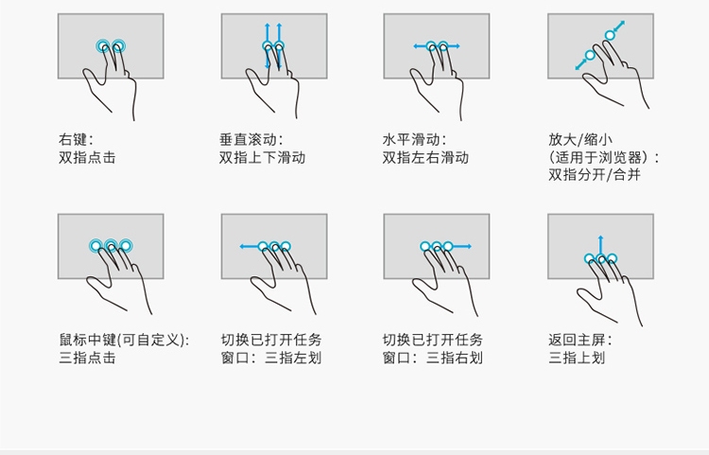Click the 水平滑动 双指左右滑动 caption

point(425,149)
